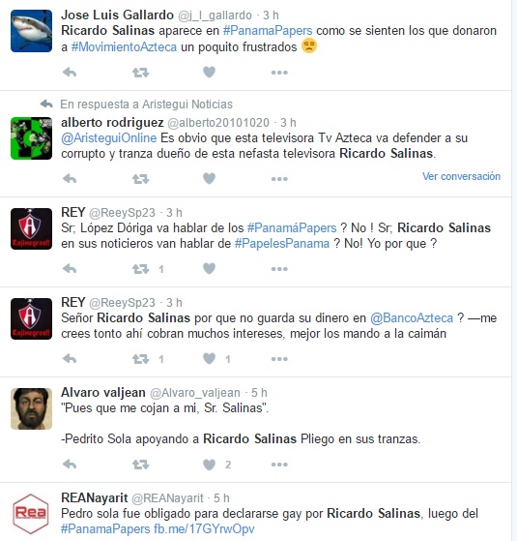Reply to Jose Luis Gallardo's tweet
The image size is (517, 541).
point(70,73)
